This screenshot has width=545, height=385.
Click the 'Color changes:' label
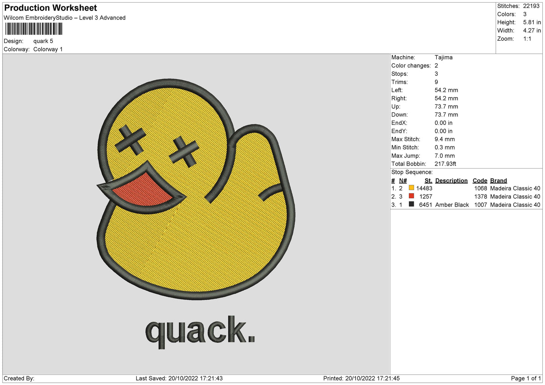[411, 66]
